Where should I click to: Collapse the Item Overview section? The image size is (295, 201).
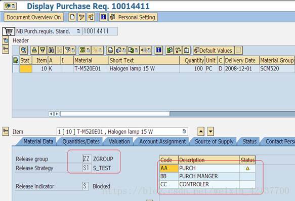pos(6,50)
